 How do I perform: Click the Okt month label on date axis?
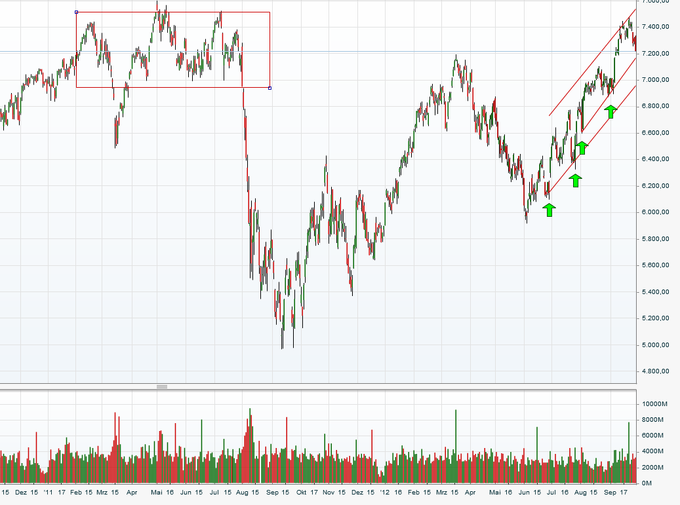pos(302,493)
